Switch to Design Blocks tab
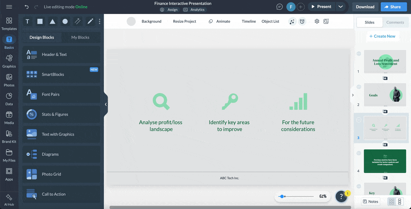 pyautogui.click(x=42, y=37)
